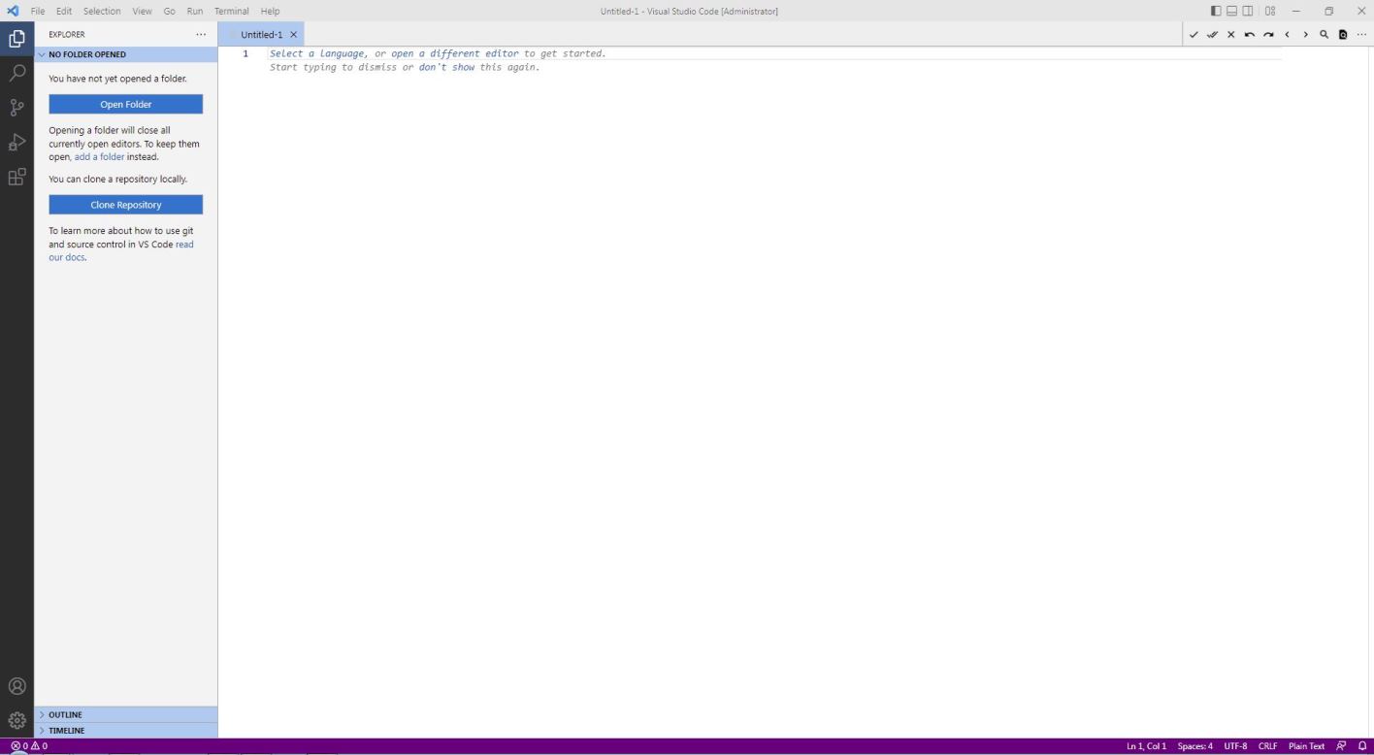1374x755 pixels.
Task: Toggle the bottom panel layout button
Action: (x=1231, y=12)
